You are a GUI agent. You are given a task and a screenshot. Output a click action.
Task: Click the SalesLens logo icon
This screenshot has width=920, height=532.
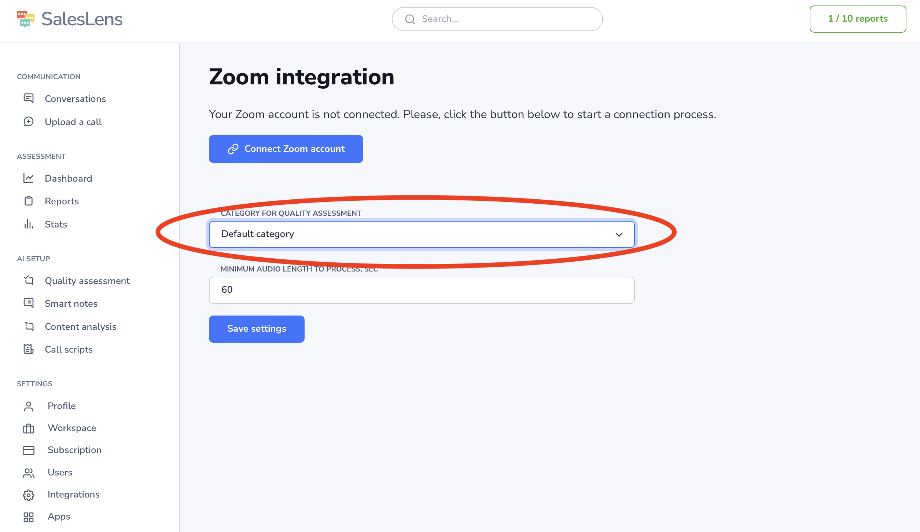[x=26, y=19]
